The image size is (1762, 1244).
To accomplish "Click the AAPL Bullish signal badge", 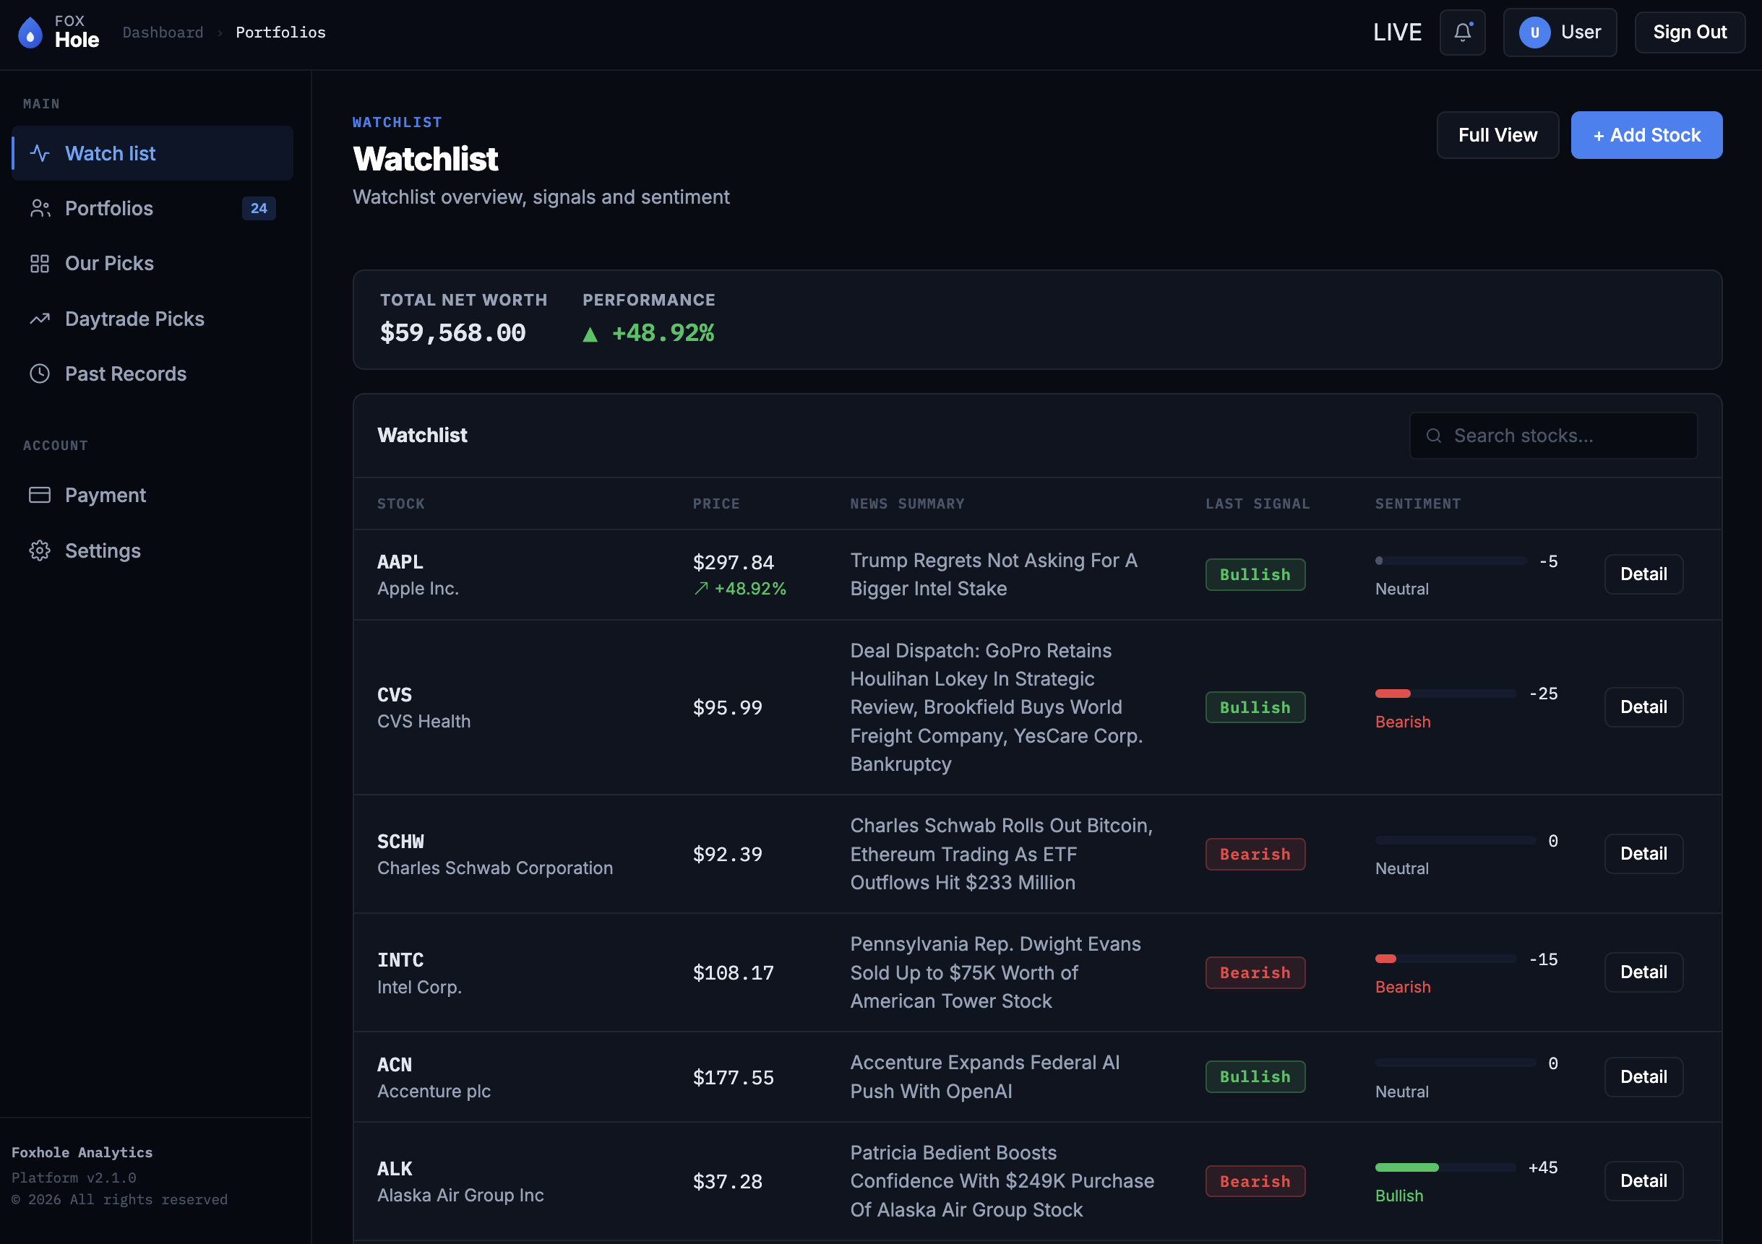I will coord(1255,574).
